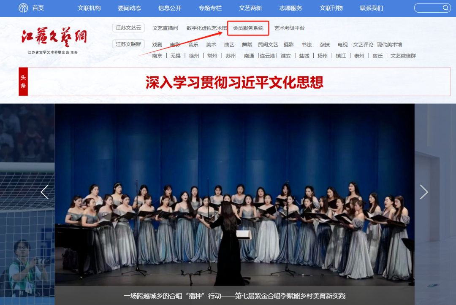Open the 文联机构 menu
Screen dimensions: 456x305
[89, 8]
